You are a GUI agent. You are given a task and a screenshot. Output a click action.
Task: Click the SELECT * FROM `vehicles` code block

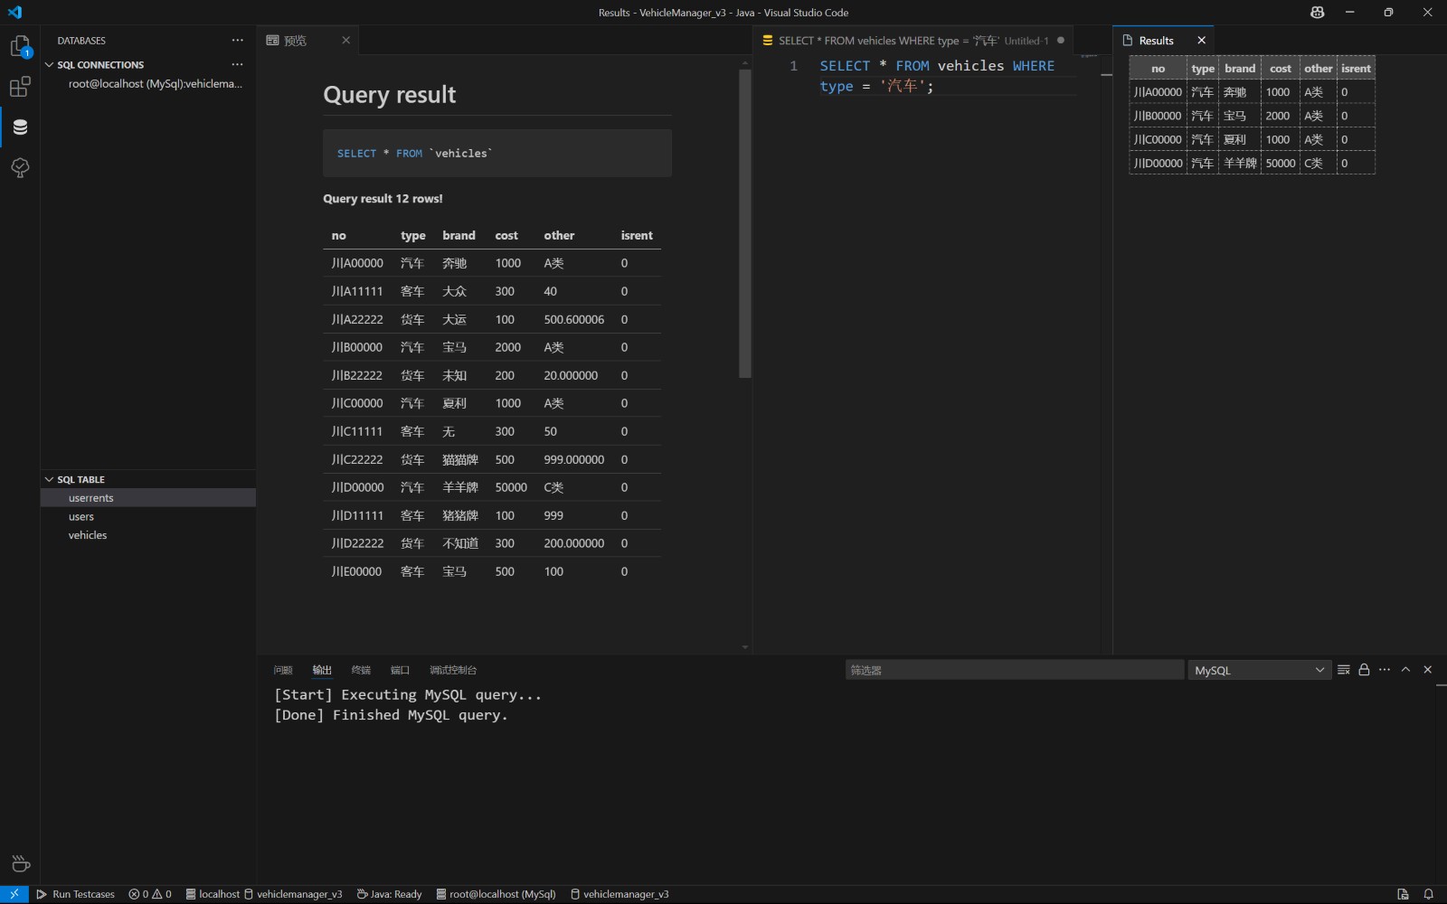tap(497, 153)
